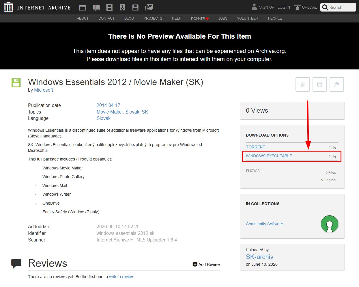Open the Video film strip icon

tap(109, 7)
